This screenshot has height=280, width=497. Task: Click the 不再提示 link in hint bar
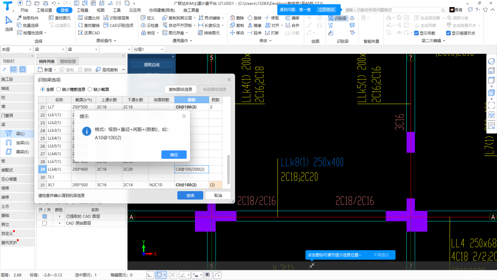(x=381, y=255)
